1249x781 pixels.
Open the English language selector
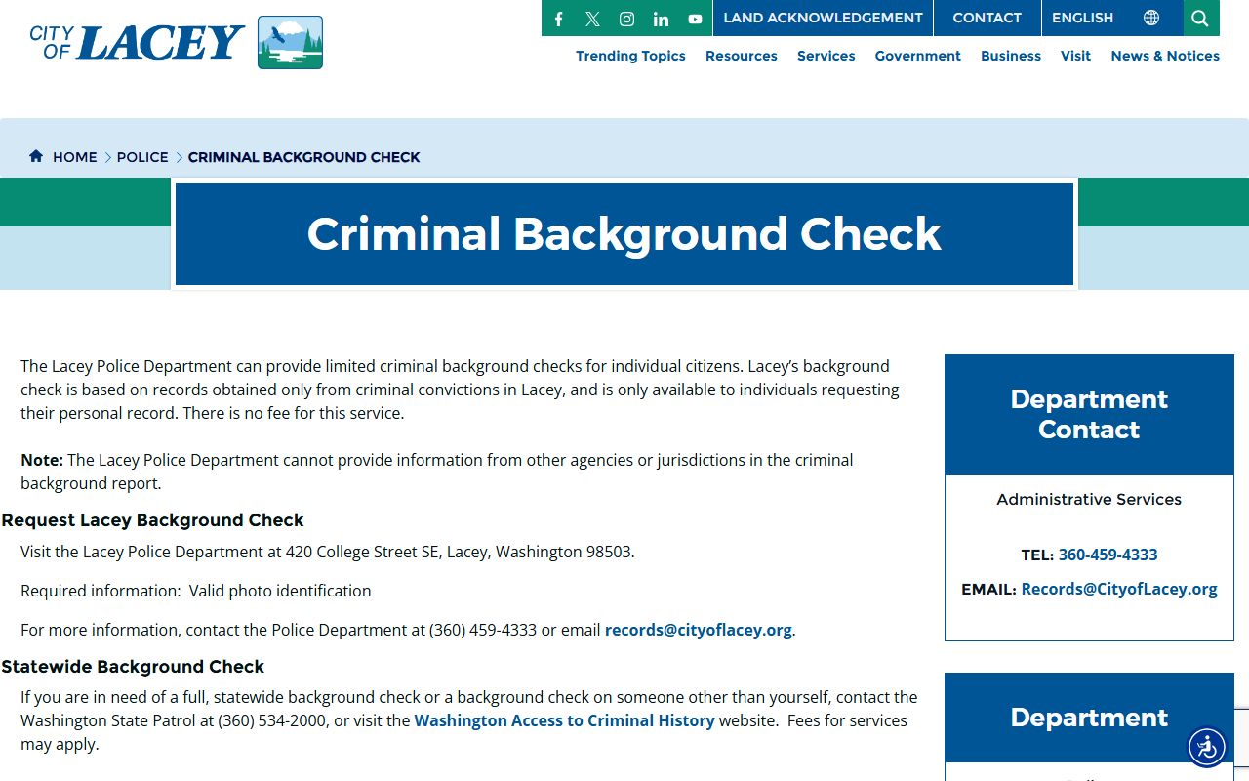click(x=1082, y=18)
